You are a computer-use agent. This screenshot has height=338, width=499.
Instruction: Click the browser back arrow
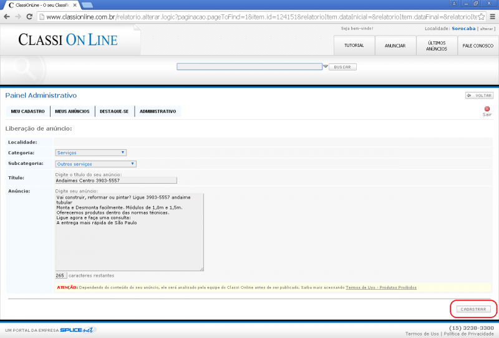[7, 16]
